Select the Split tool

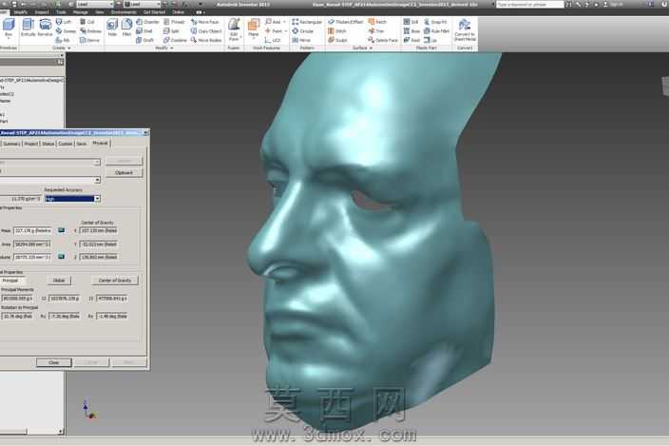(171, 31)
